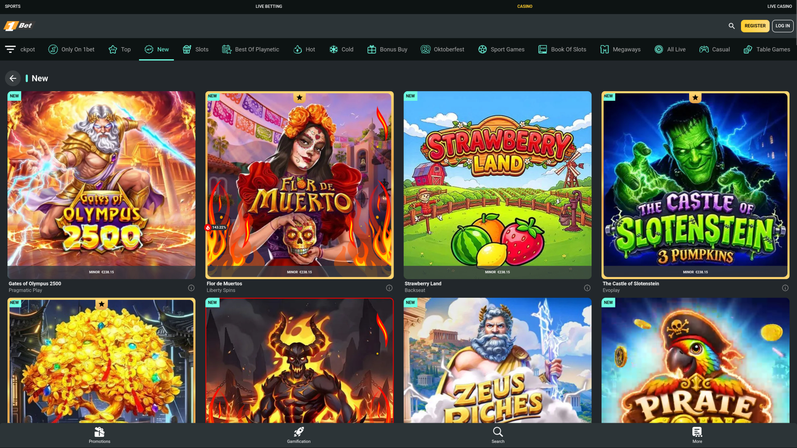Click the Register button
Viewport: 797px width, 448px height.
(755, 26)
